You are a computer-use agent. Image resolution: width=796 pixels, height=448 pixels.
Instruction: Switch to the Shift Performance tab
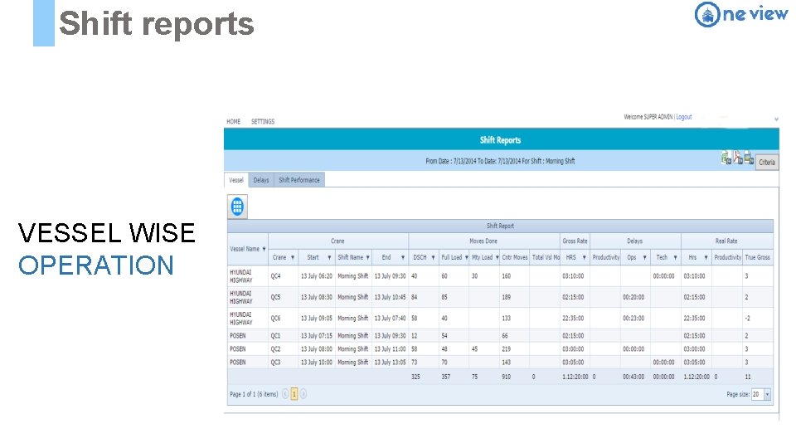299,180
